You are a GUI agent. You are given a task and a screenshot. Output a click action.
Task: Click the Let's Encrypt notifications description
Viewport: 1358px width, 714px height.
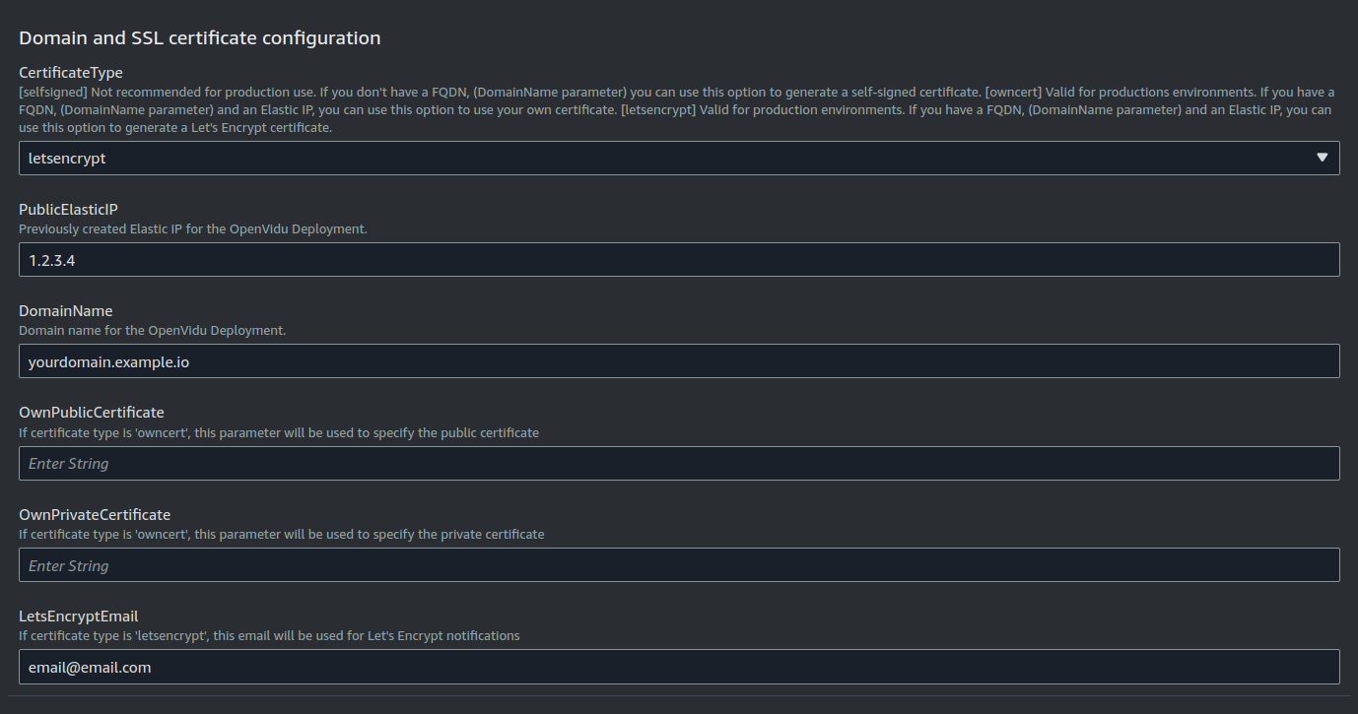point(269,636)
